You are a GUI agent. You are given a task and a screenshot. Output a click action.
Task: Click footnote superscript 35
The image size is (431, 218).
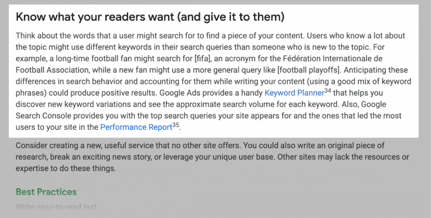pyautogui.click(x=176, y=125)
